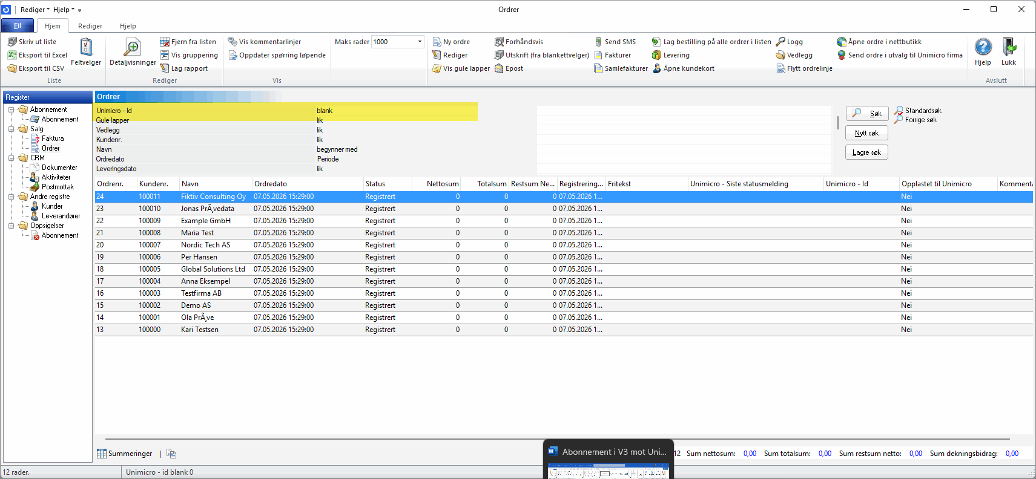
Task: Click the Lagre søk button
Action: coord(866,152)
